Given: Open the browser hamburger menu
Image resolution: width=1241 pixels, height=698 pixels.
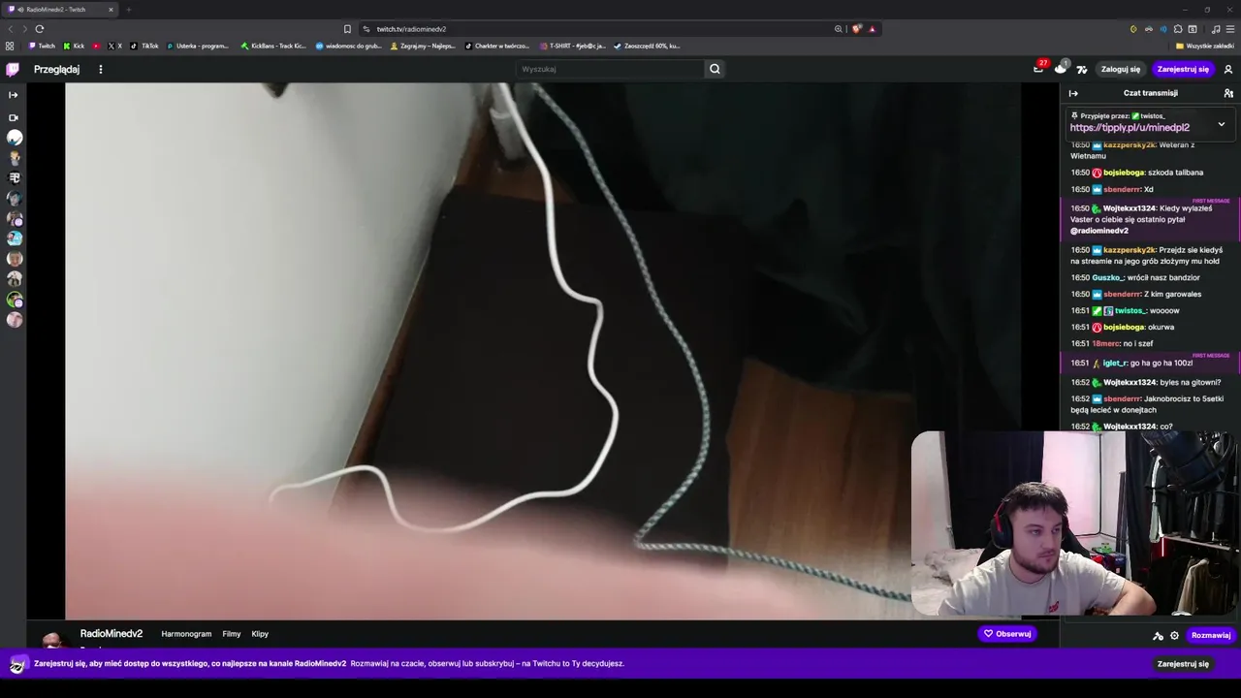Looking at the screenshot, I should pyautogui.click(x=1229, y=29).
